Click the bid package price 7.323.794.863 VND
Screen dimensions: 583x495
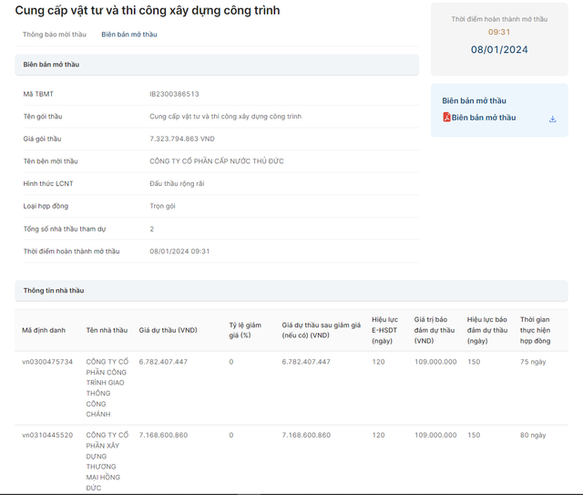(182, 139)
